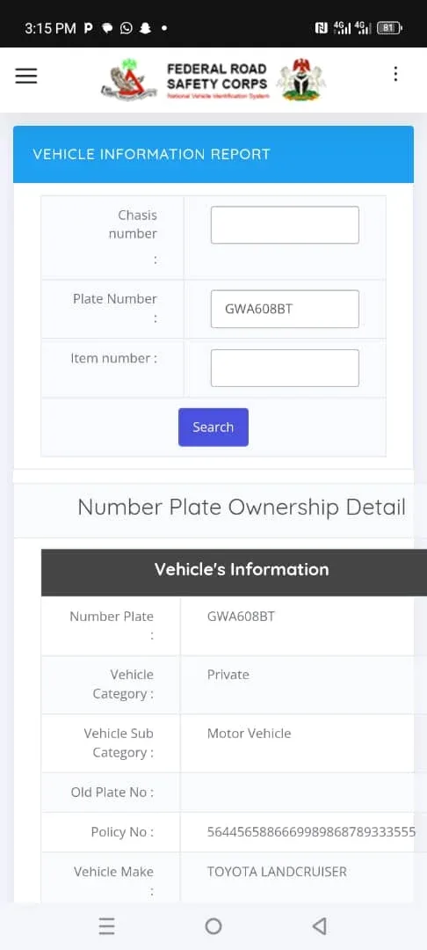Tap Android recent apps navigation icon
This screenshot has width=427, height=950.
(x=106, y=926)
